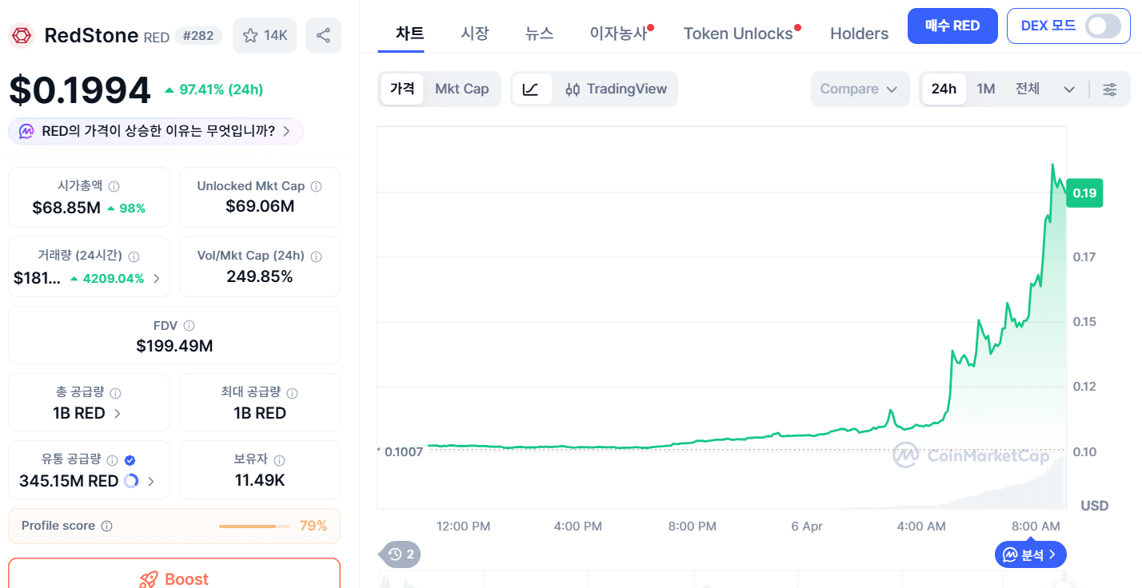The width and height of the screenshot is (1142, 588).
Task: Click the blue verified badge next to 유통 공급량
Action: 130,460
